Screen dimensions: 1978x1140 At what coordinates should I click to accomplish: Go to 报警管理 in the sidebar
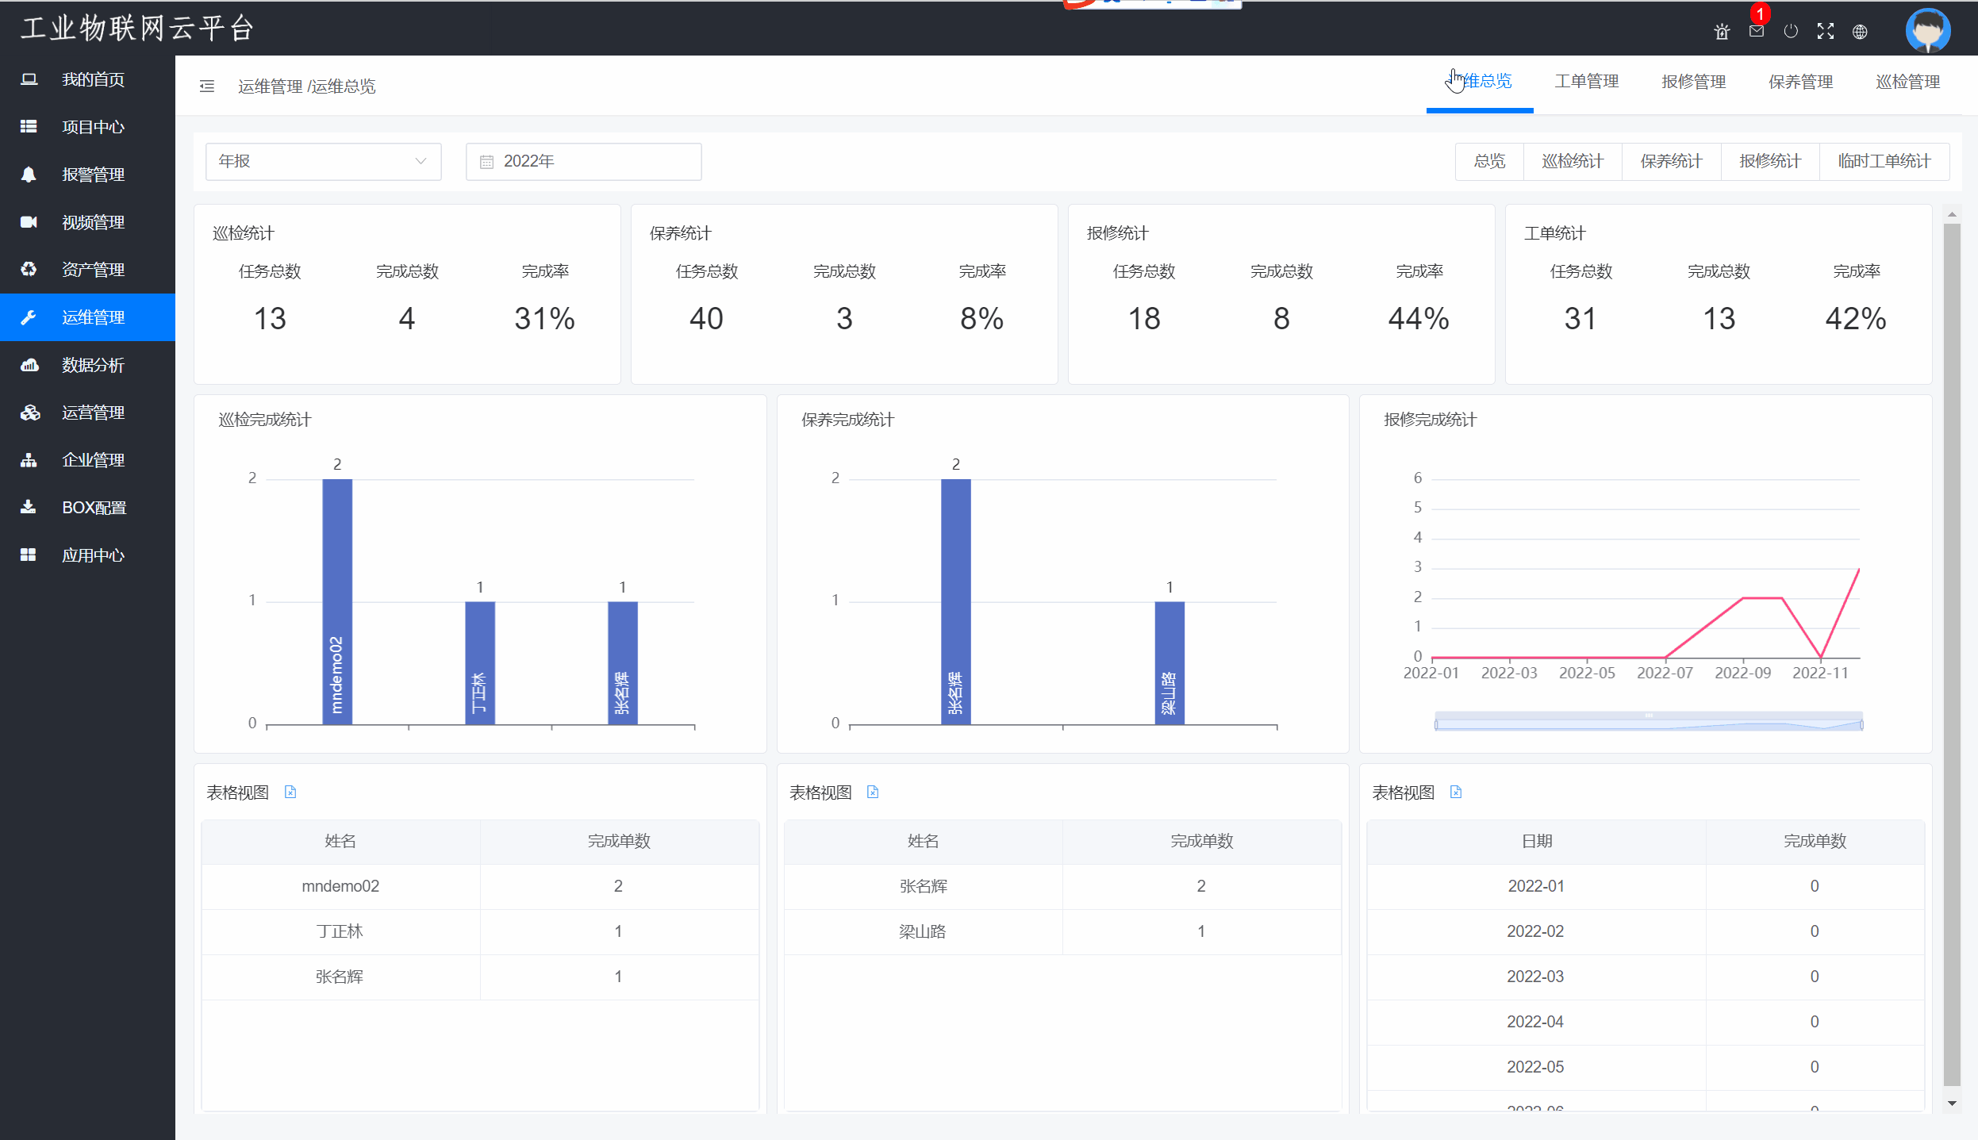[93, 175]
